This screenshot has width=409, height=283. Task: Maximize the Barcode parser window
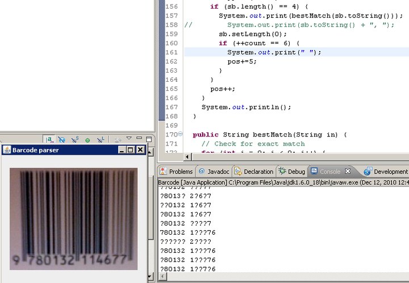pos(131,149)
